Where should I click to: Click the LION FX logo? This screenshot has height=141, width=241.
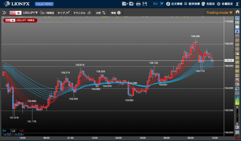(17, 4)
